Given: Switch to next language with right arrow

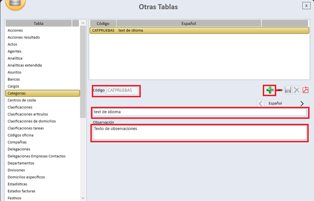Looking at the screenshot, I should pyautogui.click(x=302, y=103).
